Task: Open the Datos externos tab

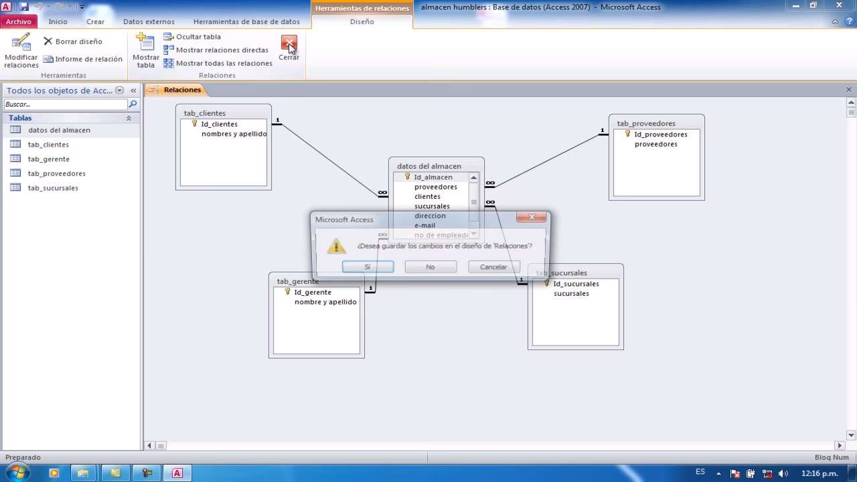Action: [149, 22]
